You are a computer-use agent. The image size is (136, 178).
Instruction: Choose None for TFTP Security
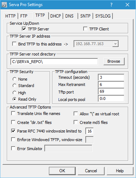tap(14, 79)
